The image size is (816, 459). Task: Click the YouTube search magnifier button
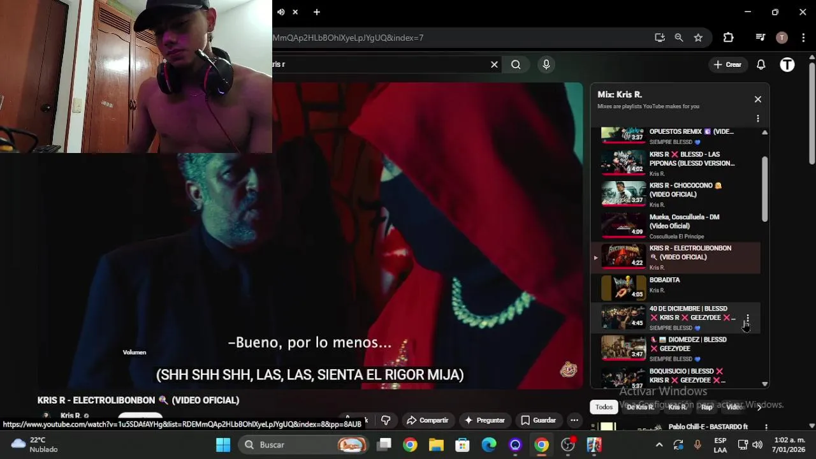coord(516,64)
